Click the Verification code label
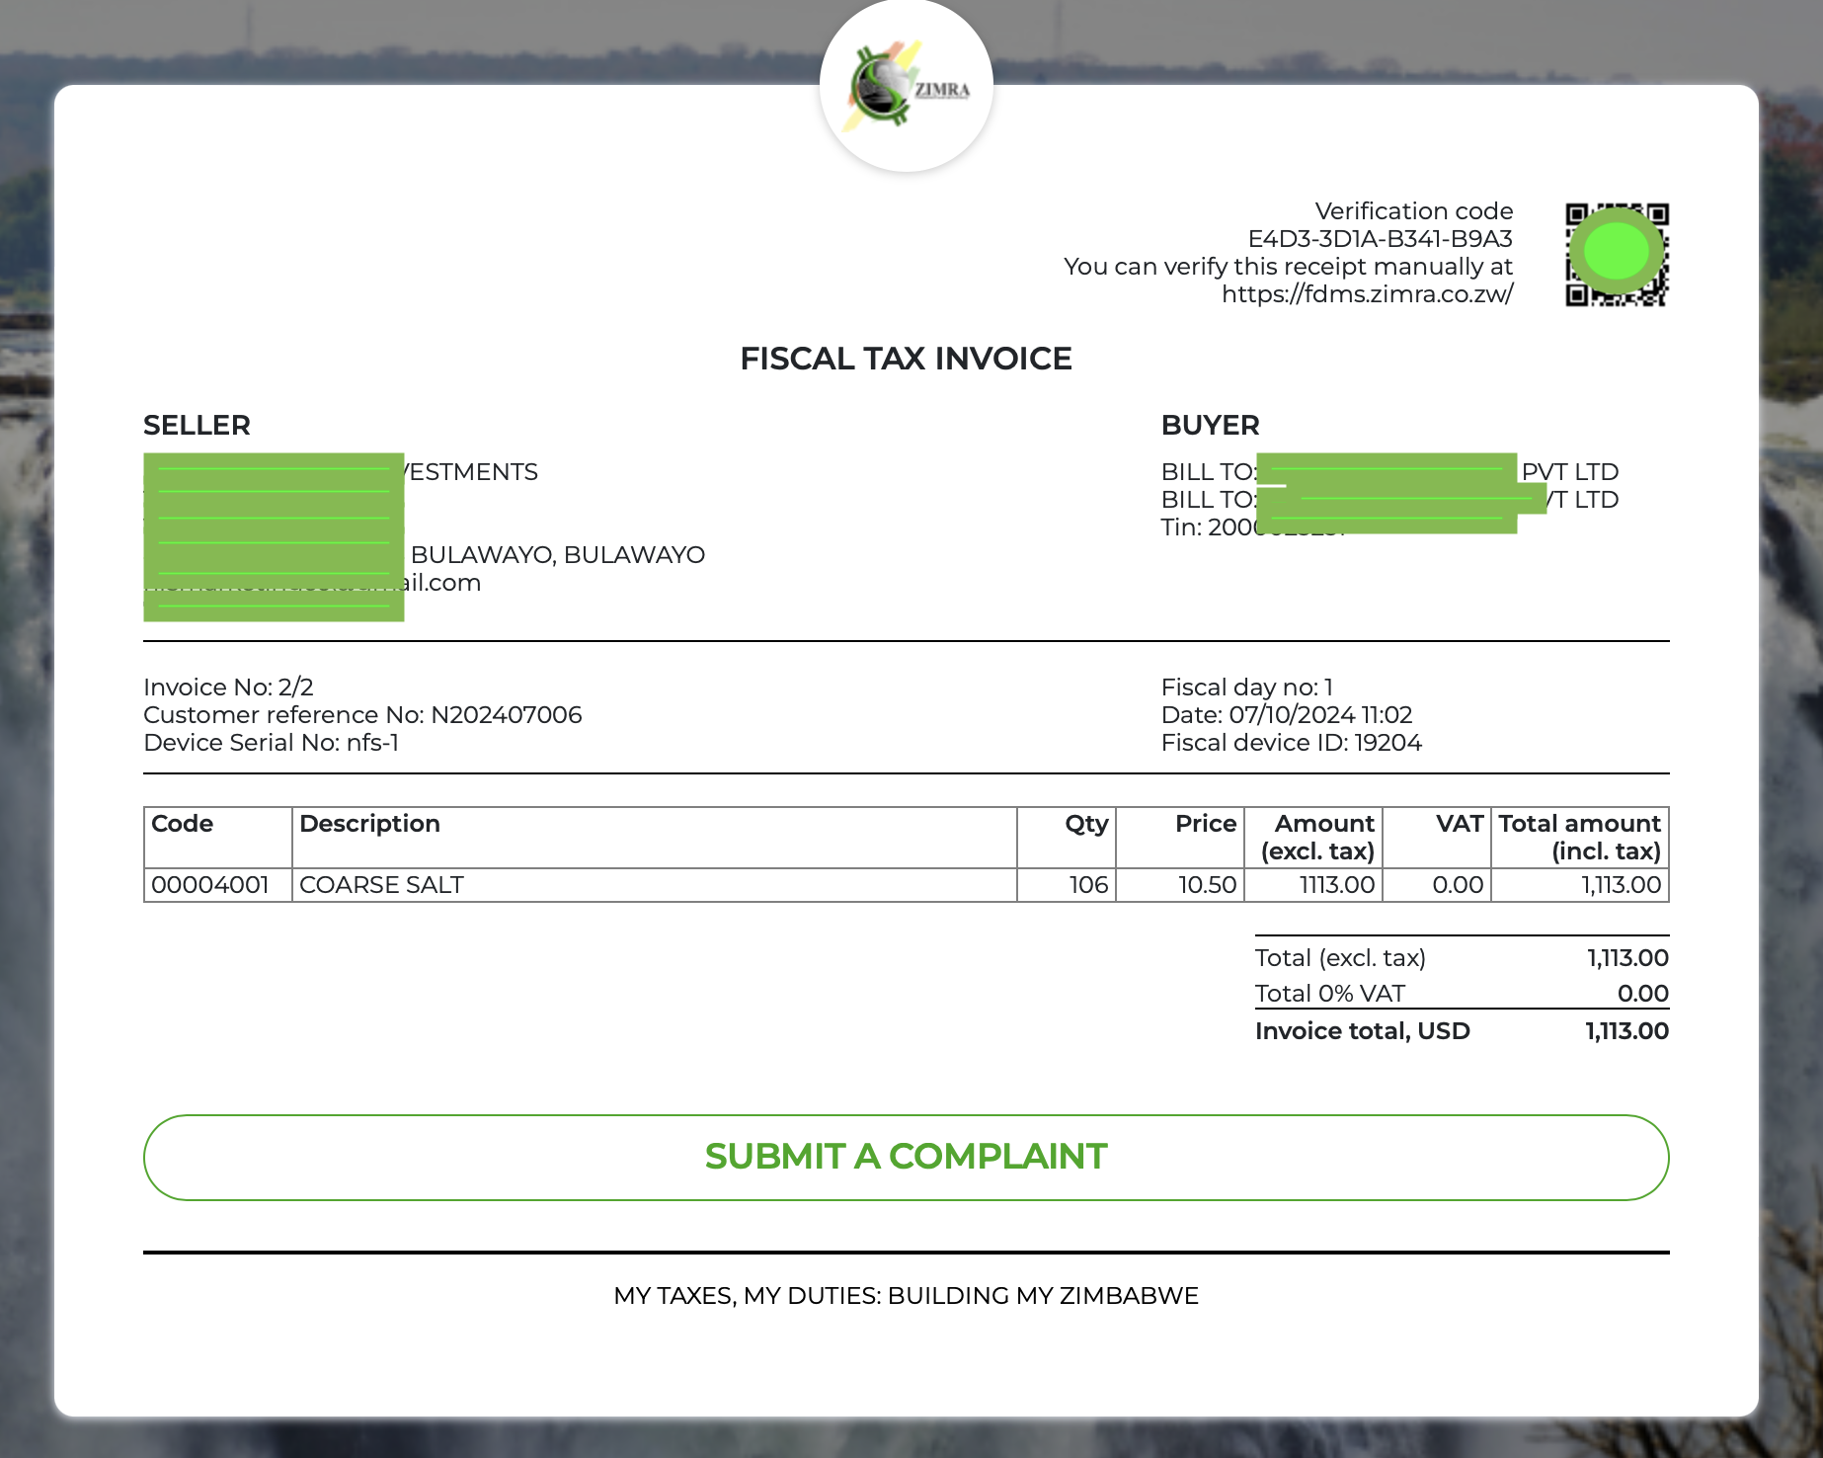The image size is (1823, 1458). pyautogui.click(x=1414, y=211)
